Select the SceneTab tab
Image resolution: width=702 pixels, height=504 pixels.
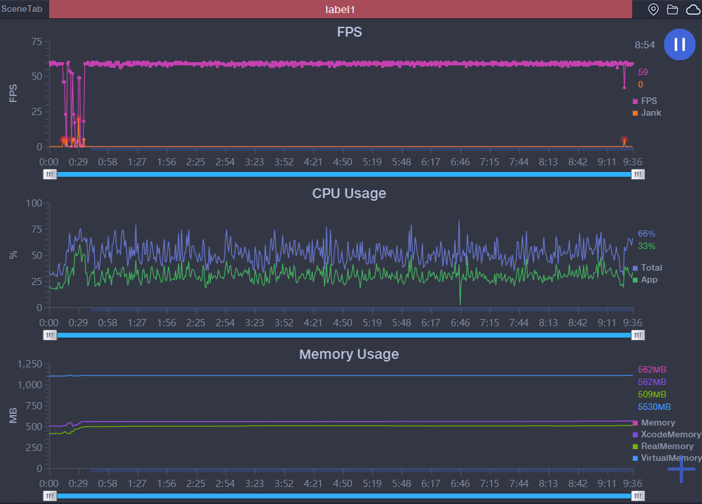pyautogui.click(x=24, y=9)
